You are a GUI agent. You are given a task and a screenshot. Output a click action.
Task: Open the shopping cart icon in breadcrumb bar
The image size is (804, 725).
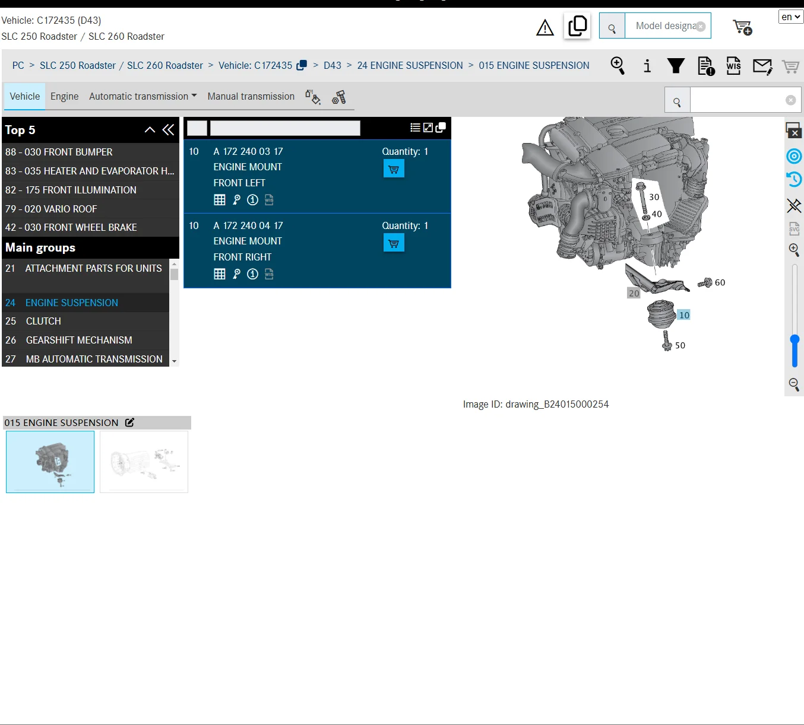coord(790,66)
